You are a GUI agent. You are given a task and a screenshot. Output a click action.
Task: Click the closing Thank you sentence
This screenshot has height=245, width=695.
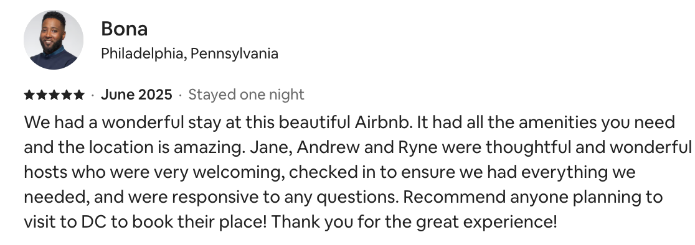(x=414, y=222)
